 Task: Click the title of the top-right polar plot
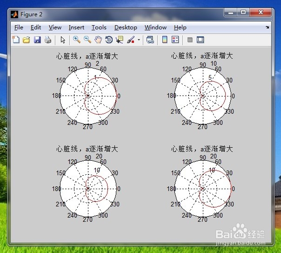tap(202, 56)
